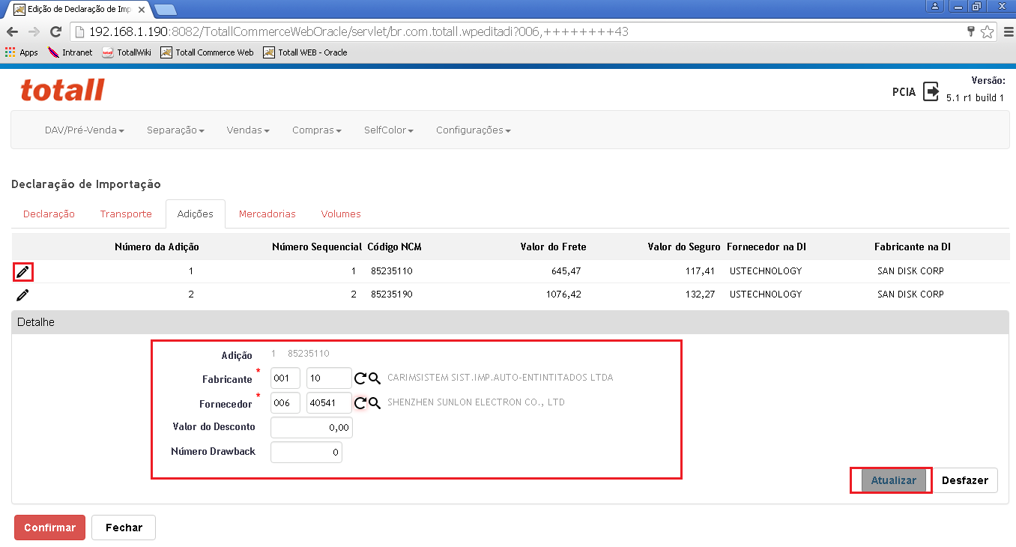Open the Vendas dropdown menu

coord(249,130)
